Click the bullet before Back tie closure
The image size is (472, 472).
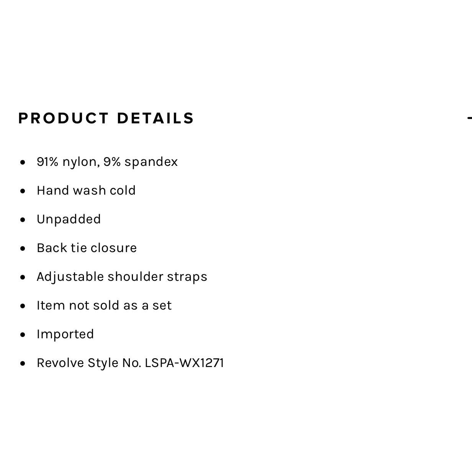[23, 248]
